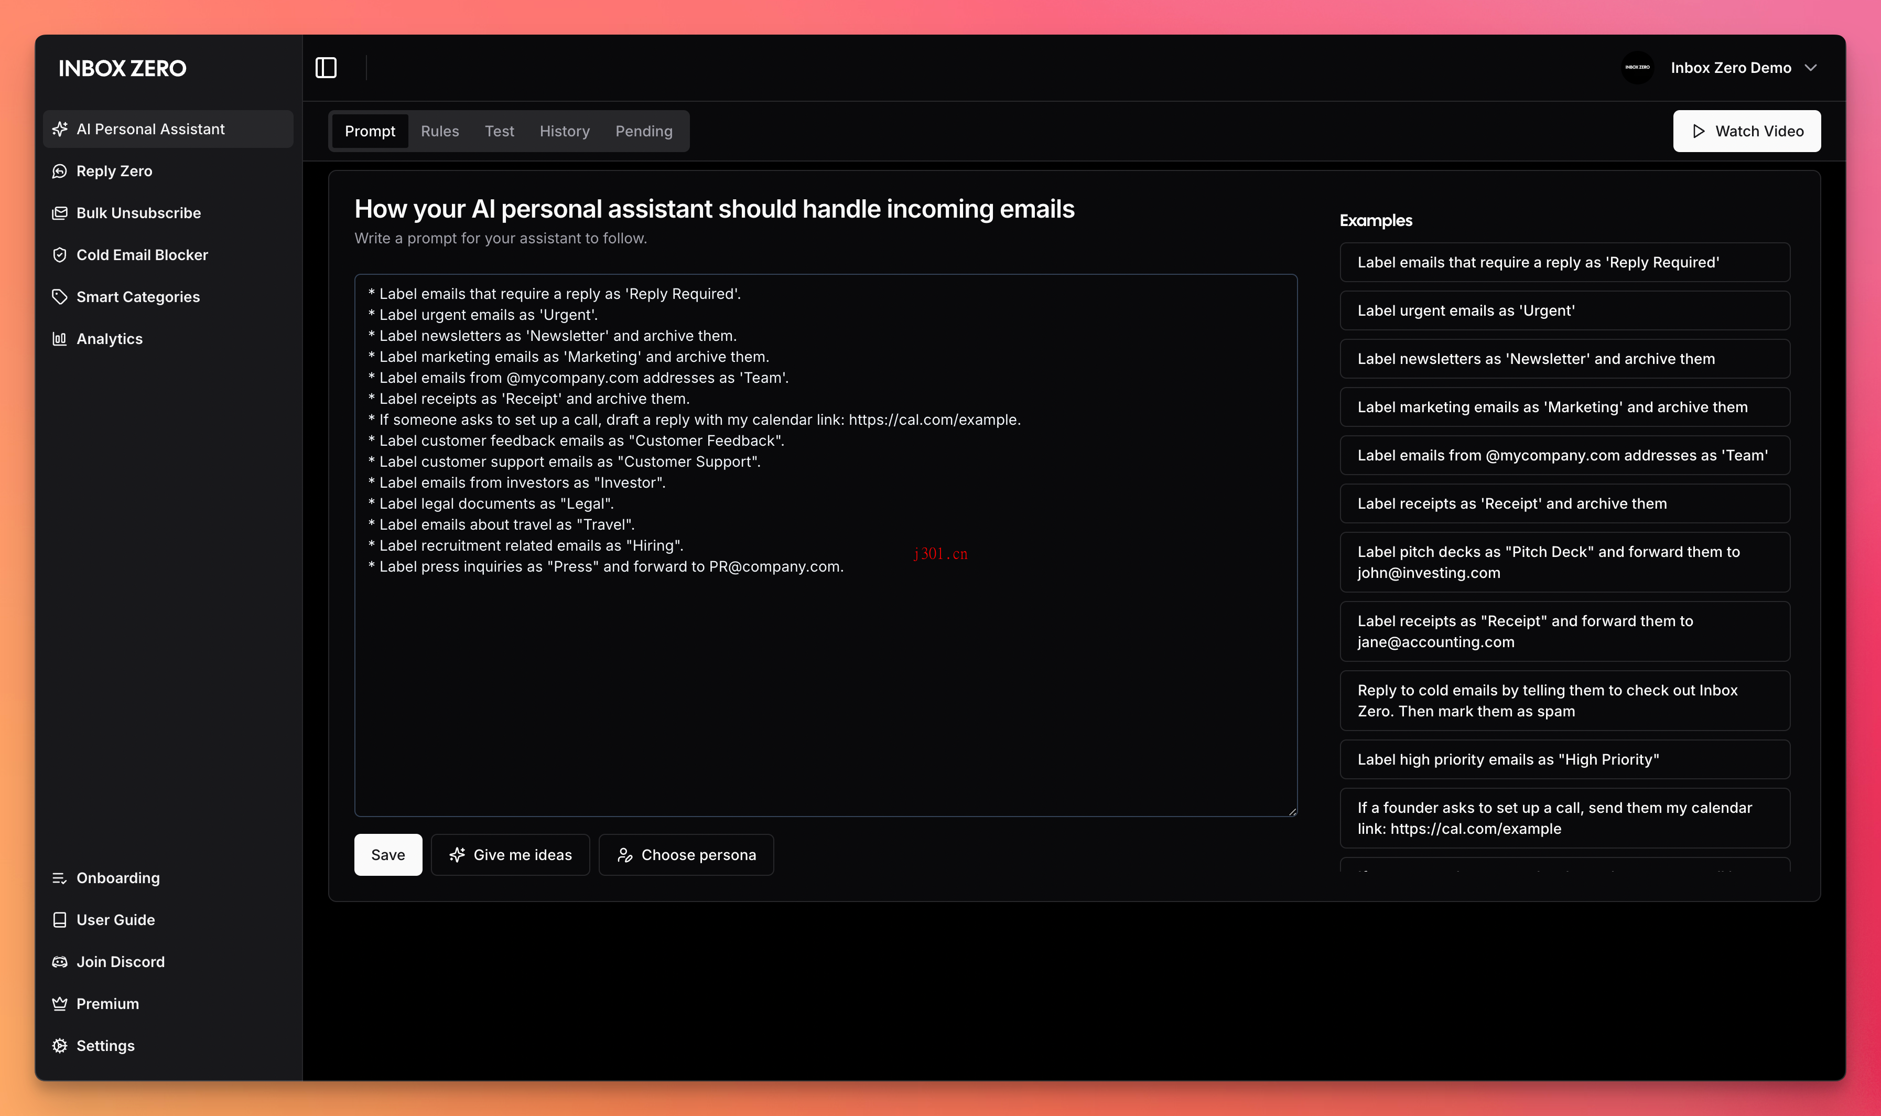Click the "Label legal documents as Legal" line
The width and height of the screenshot is (1881, 1116).
[x=491, y=504]
